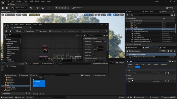Open Asset menu in PCG_Forest window

(22, 25)
